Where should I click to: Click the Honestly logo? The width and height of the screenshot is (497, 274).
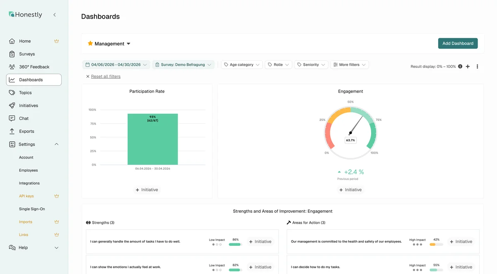25,14
